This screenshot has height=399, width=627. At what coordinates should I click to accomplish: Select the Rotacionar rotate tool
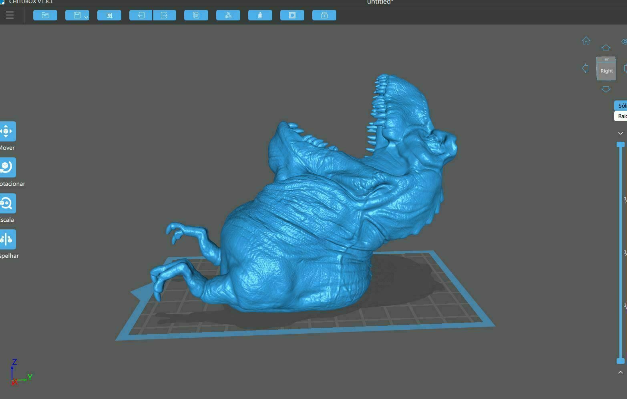pos(7,167)
